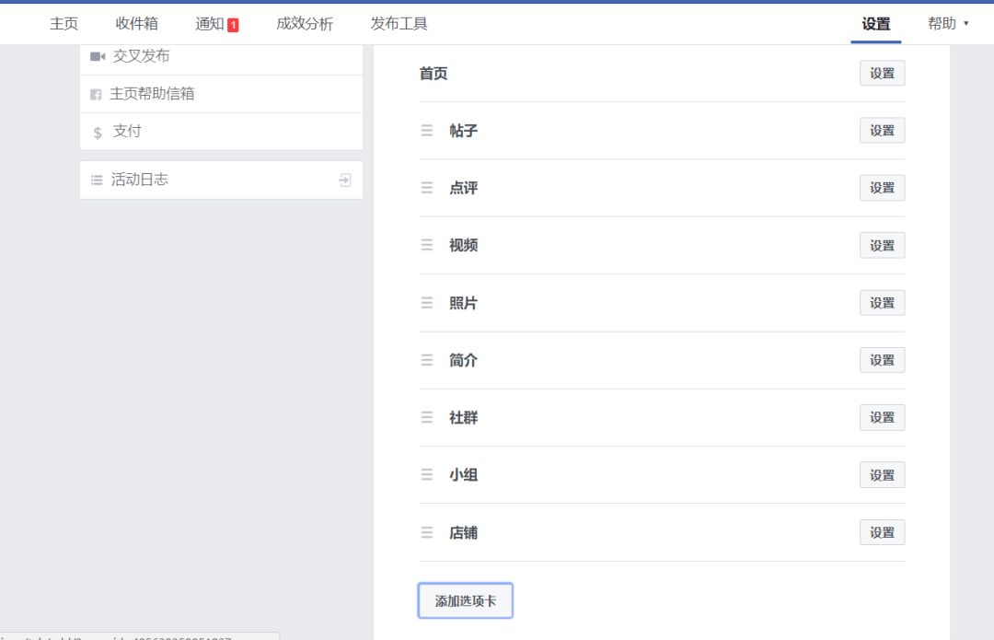Image resolution: width=994 pixels, height=640 pixels.
Task: Click the drag handle icon beside 简介
Action: (427, 360)
